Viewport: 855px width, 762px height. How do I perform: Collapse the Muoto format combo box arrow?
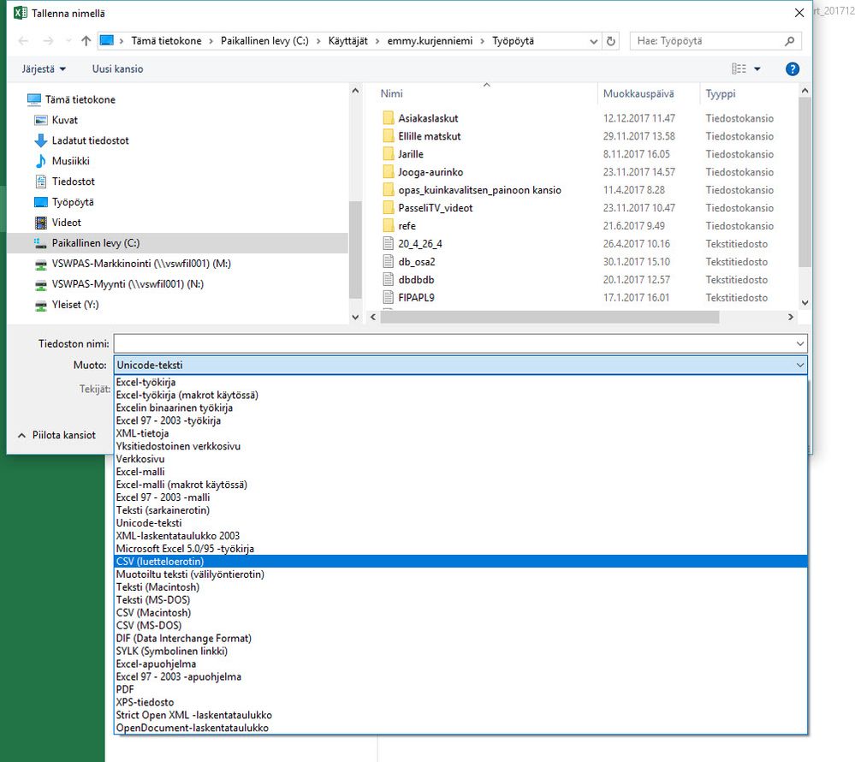[800, 365]
